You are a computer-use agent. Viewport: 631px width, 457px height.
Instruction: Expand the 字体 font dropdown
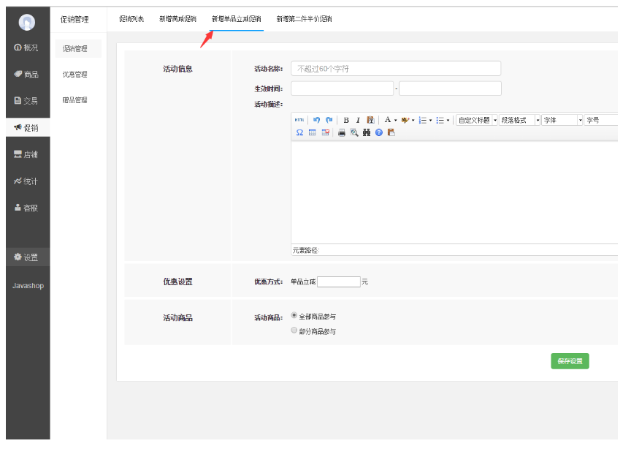562,120
